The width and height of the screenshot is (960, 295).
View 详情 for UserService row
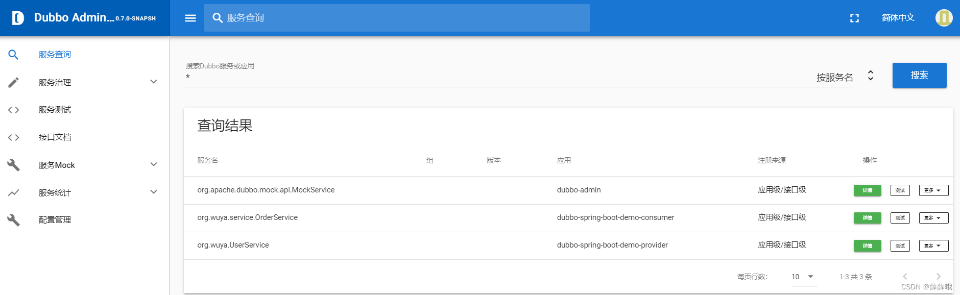pyautogui.click(x=867, y=245)
